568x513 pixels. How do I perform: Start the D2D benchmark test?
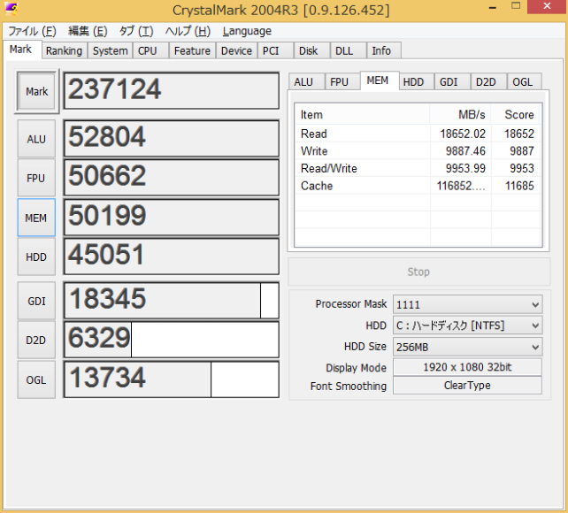coord(36,340)
